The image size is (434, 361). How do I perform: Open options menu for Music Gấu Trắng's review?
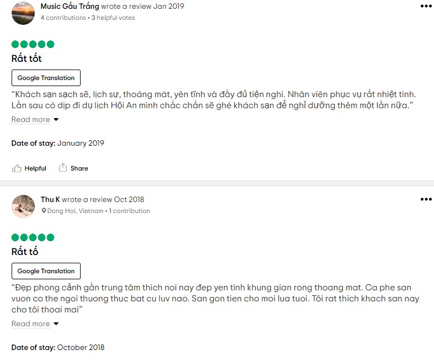coord(426,6)
